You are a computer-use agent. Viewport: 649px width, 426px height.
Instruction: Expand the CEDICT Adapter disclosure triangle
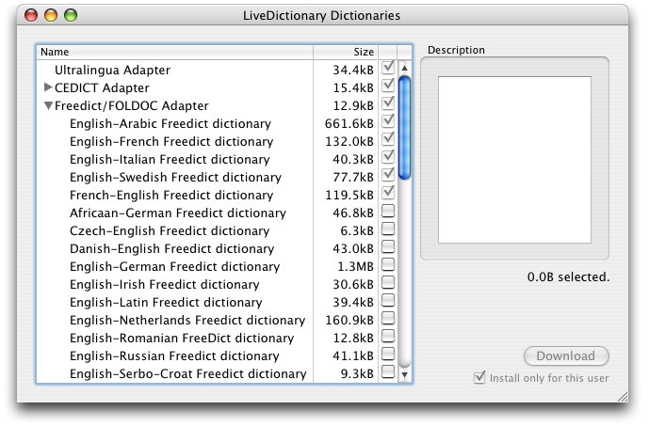pos(48,87)
